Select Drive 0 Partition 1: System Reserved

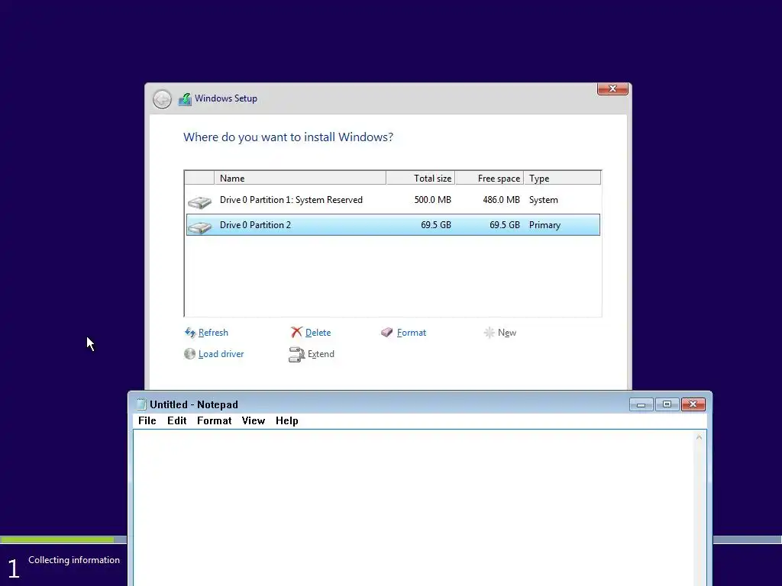coord(393,200)
